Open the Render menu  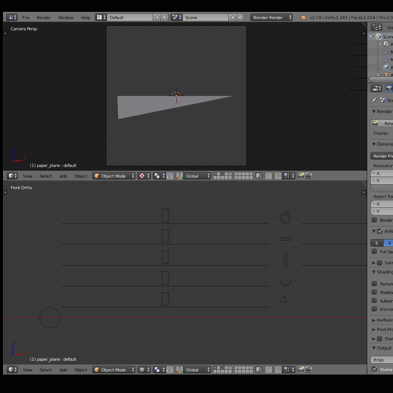[43, 17]
